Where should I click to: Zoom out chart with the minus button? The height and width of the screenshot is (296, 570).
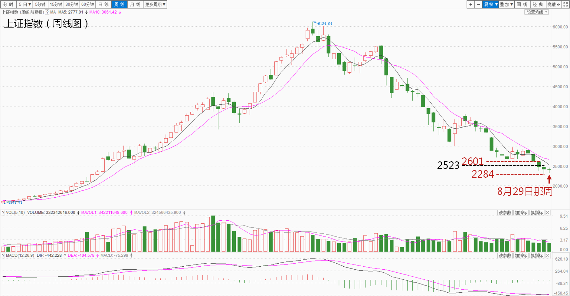click(478, 5)
